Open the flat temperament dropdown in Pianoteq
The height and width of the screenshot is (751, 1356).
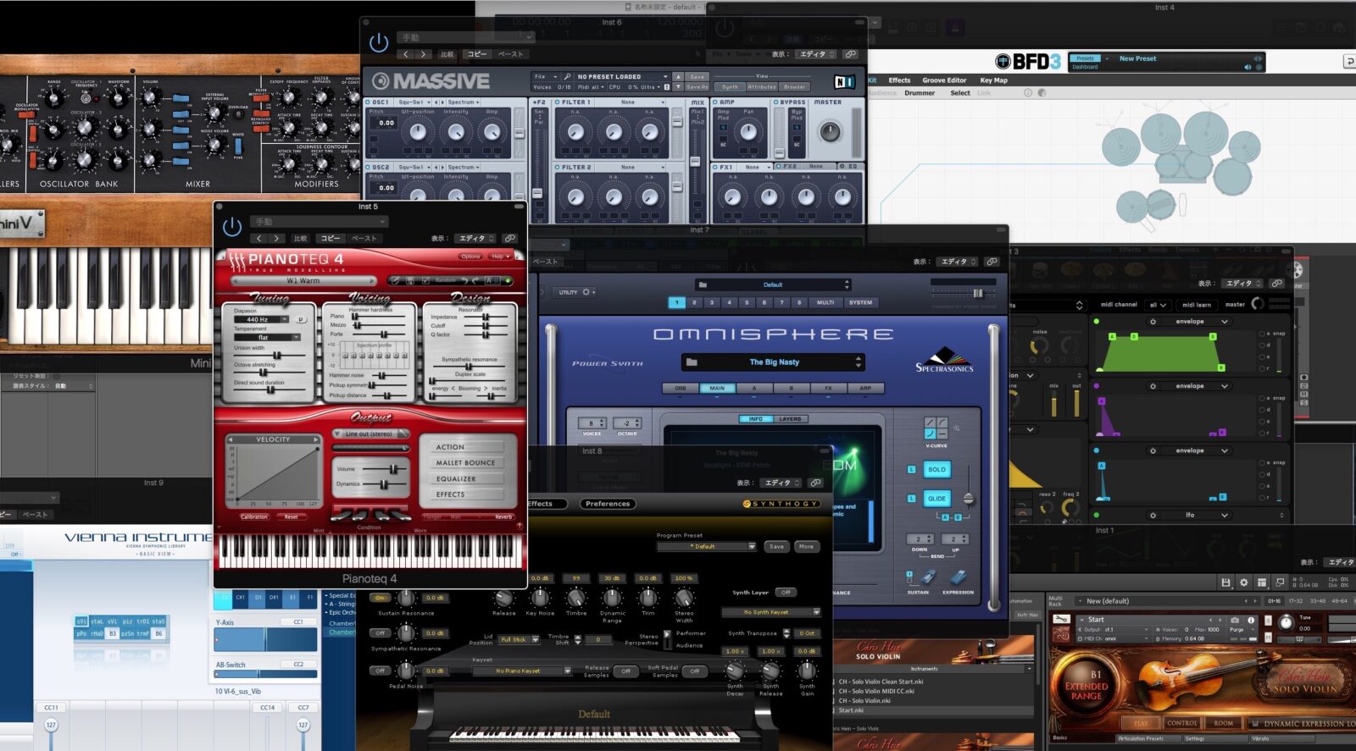pyautogui.click(x=267, y=338)
